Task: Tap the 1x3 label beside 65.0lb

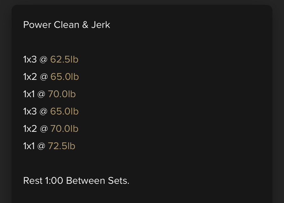Action: tap(30, 111)
